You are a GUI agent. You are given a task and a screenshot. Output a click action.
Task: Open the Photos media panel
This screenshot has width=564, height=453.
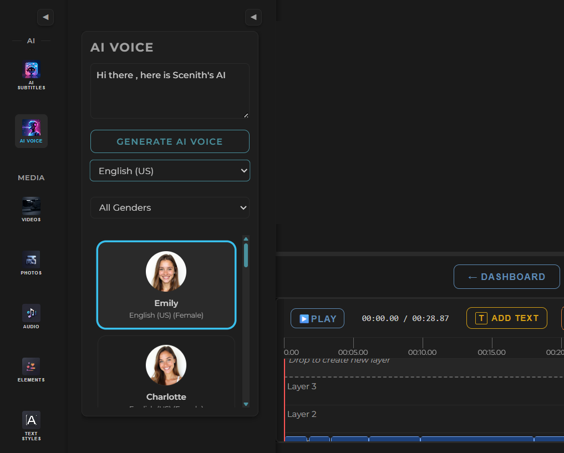pyautogui.click(x=31, y=263)
